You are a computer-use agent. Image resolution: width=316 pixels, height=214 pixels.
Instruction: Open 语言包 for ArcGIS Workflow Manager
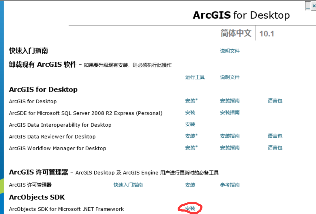[x=275, y=148]
